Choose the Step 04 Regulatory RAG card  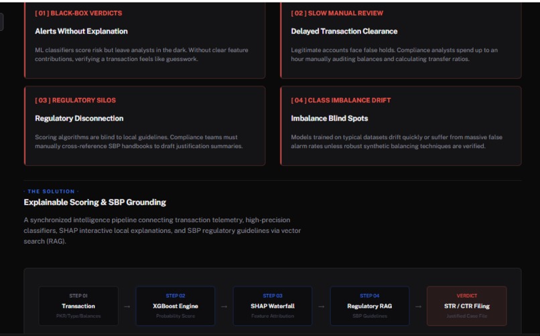tap(370, 306)
